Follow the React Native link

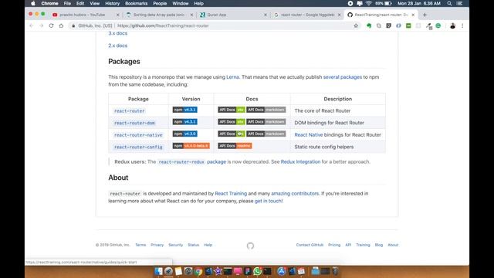tap(309, 134)
